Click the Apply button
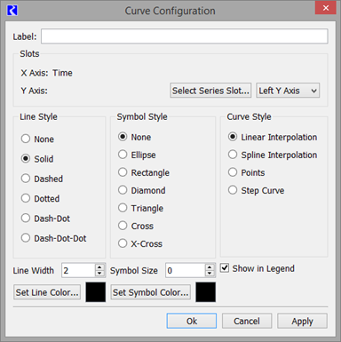The image size is (341, 342). coord(302,321)
